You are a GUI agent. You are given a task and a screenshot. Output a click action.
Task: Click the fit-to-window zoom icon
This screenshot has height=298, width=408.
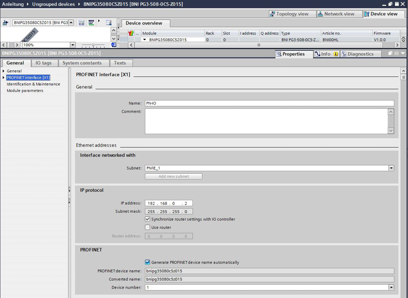coord(82,23)
